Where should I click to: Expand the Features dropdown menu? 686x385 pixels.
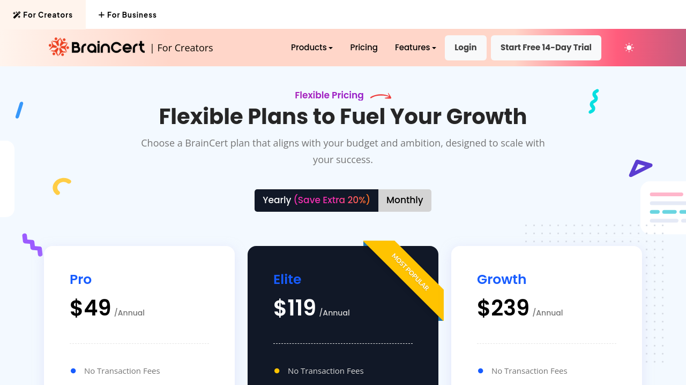click(x=415, y=48)
